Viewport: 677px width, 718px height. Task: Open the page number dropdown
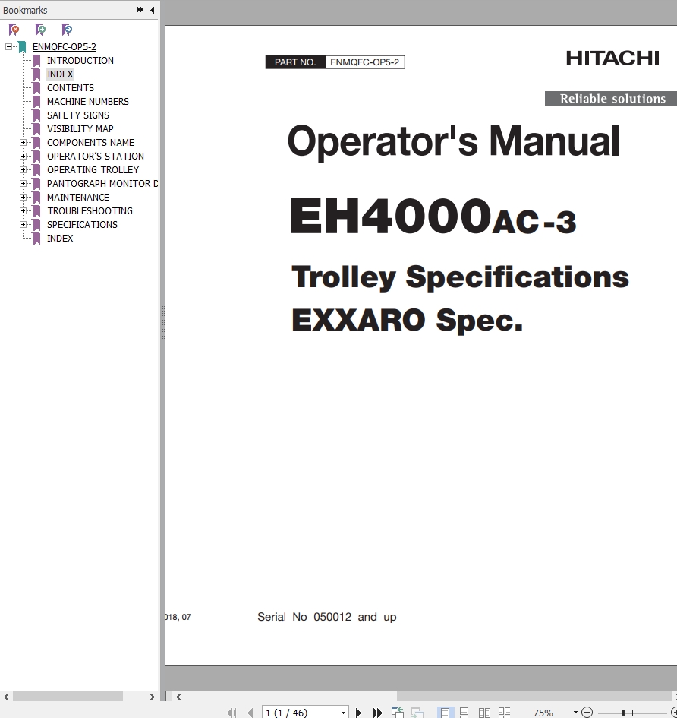343,713
